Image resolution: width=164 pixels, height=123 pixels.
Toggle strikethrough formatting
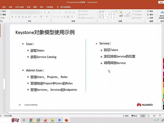pyautogui.click(x=26, y=17)
